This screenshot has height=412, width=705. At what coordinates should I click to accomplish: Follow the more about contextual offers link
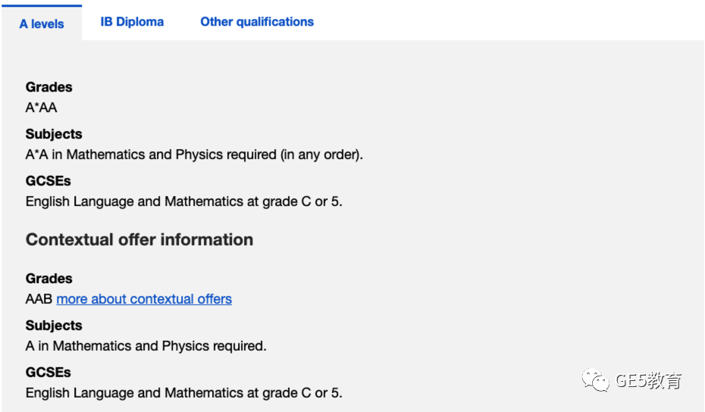144,299
